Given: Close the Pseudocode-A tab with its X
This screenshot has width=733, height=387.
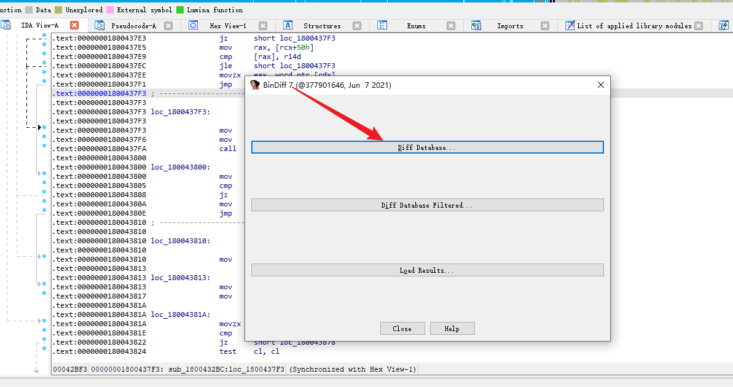Looking at the screenshot, I should 168,26.
